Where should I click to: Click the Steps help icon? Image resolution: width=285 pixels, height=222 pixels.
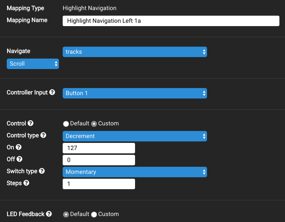tap(26, 183)
